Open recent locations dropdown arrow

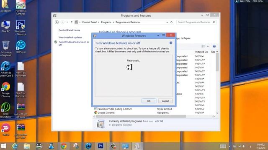click(x=67, y=22)
